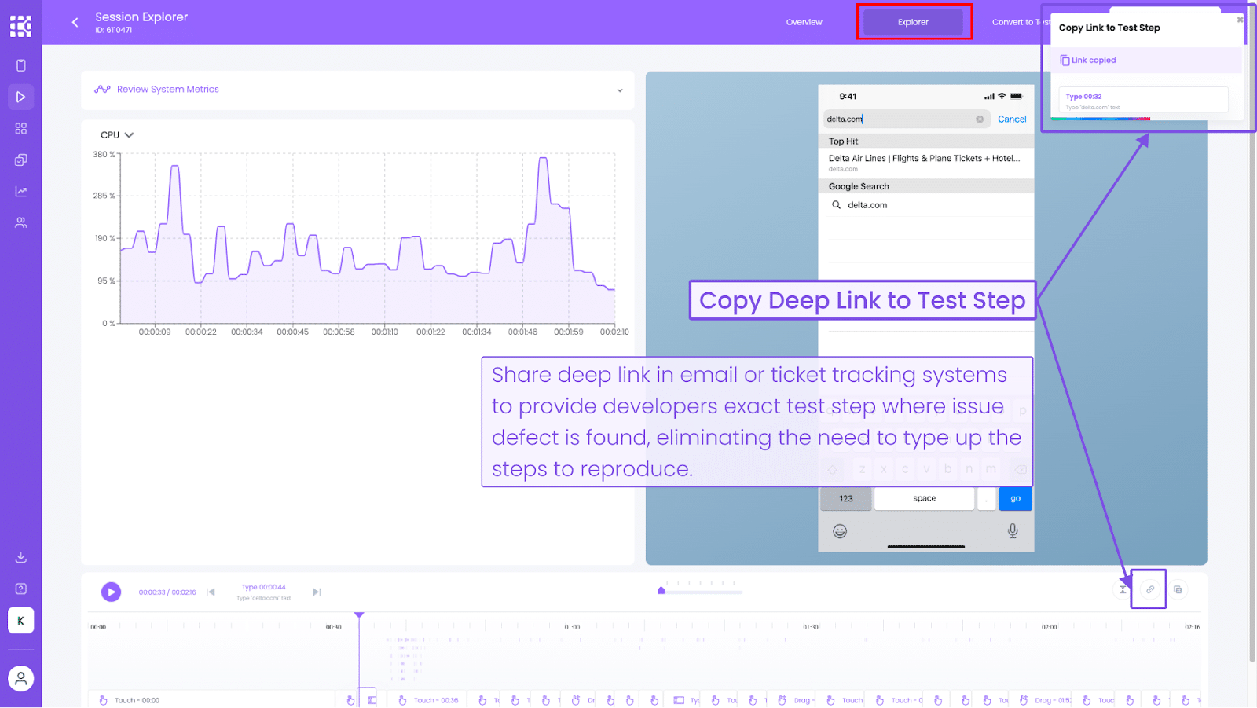
Task: Open the run/sessions panel in the sidebar
Action: click(x=21, y=97)
